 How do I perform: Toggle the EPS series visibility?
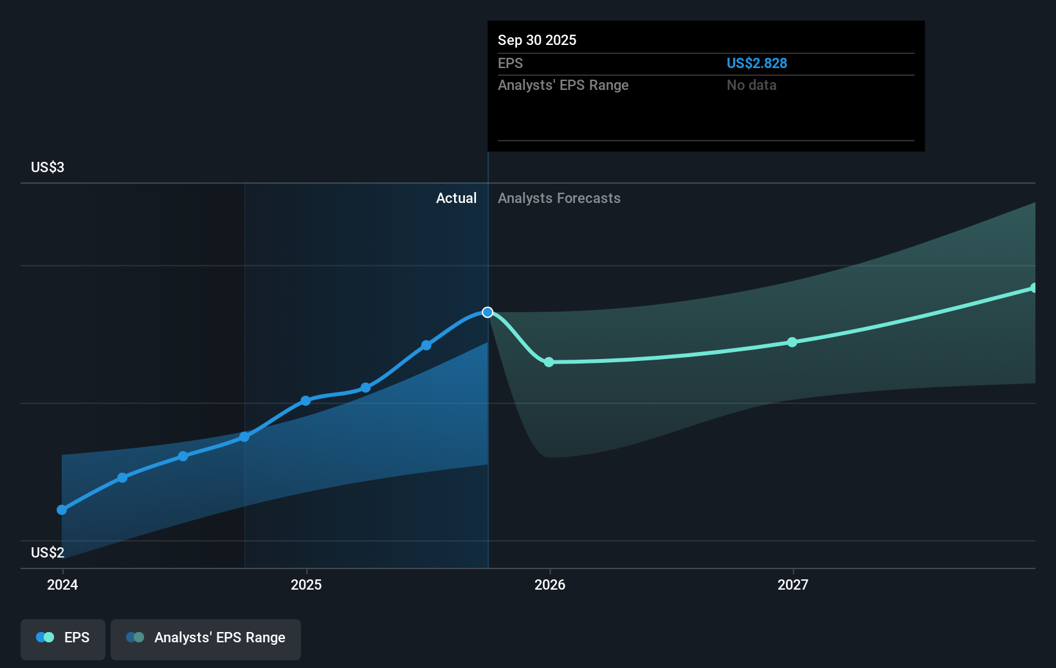[x=62, y=639]
